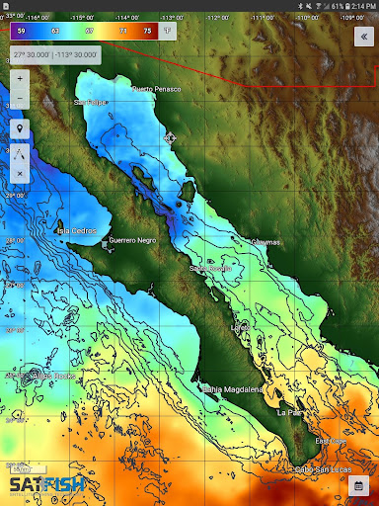
Task: Expand the side panel double-chevron button
Action: pyautogui.click(x=364, y=37)
